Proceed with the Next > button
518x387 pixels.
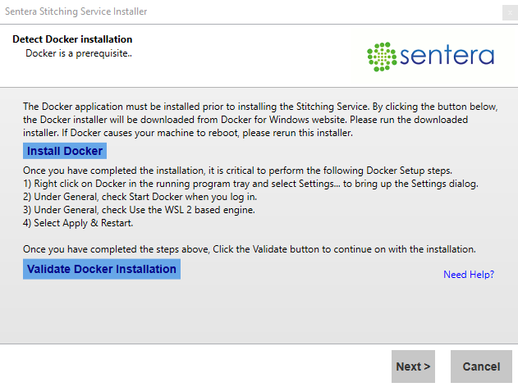pyautogui.click(x=414, y=367)
